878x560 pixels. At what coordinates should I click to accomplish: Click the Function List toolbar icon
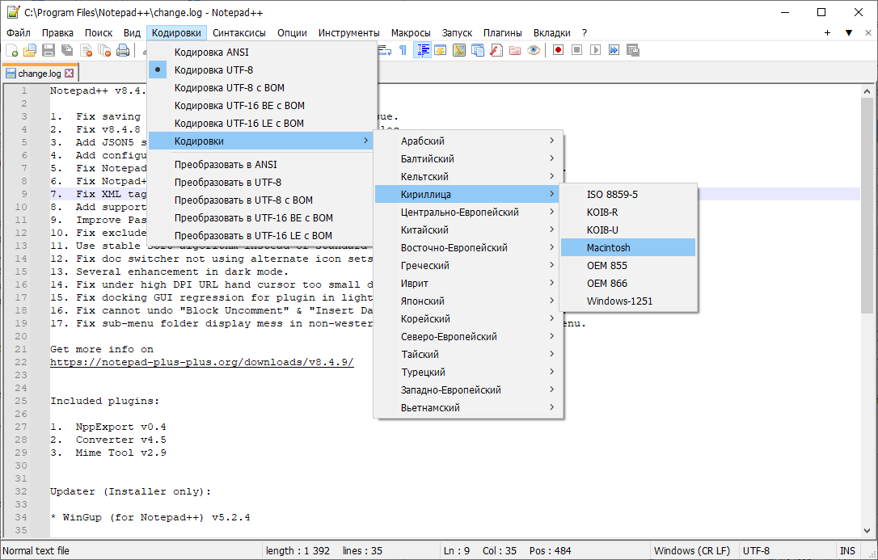(x=496, y=50)
